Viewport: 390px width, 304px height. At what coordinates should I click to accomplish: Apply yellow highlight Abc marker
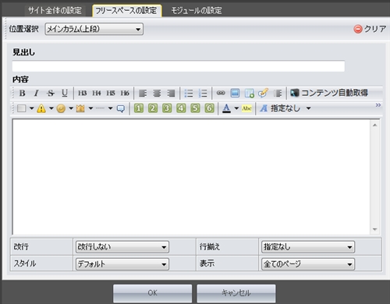[246, 108]
